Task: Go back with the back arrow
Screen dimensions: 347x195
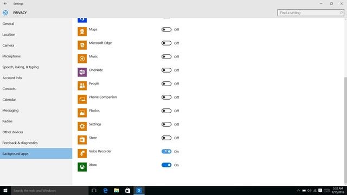Action: 5,4
